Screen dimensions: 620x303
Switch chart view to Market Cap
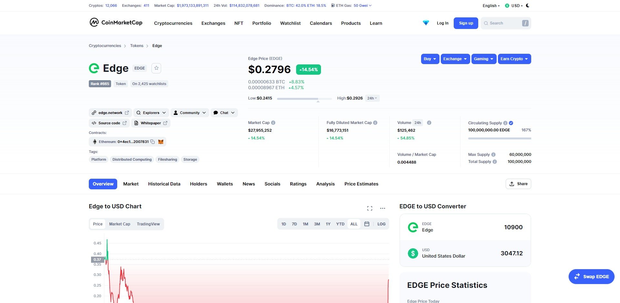(119, 224)
